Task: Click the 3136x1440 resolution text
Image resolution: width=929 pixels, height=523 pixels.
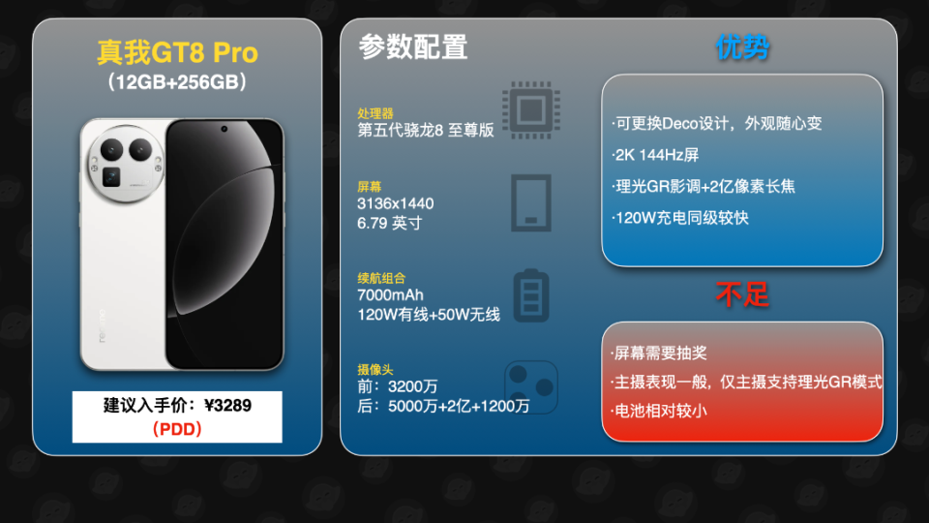Action: pos(395,203)
